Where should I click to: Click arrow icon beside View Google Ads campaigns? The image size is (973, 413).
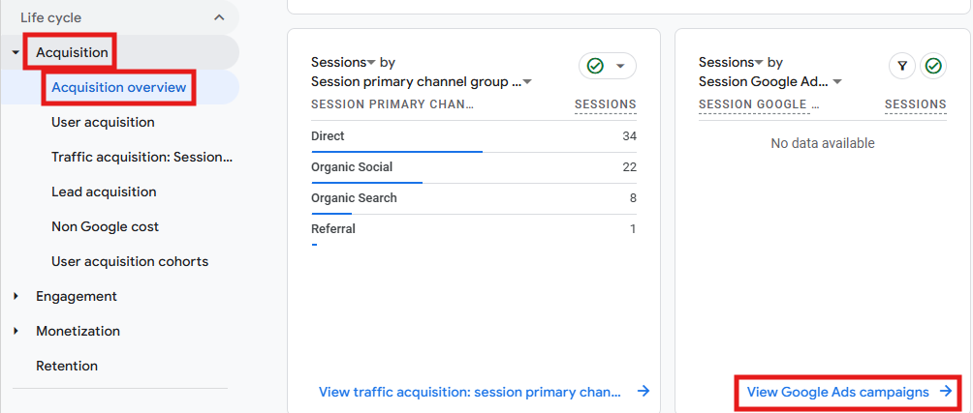pos(945,392)
